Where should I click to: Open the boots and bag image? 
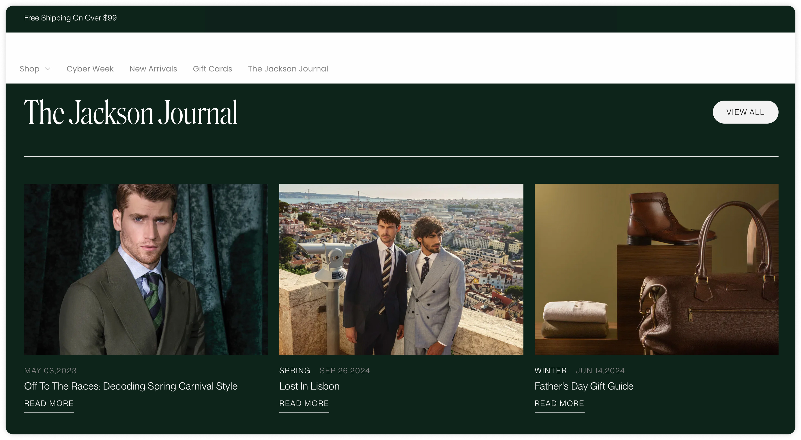coord(656,269)
